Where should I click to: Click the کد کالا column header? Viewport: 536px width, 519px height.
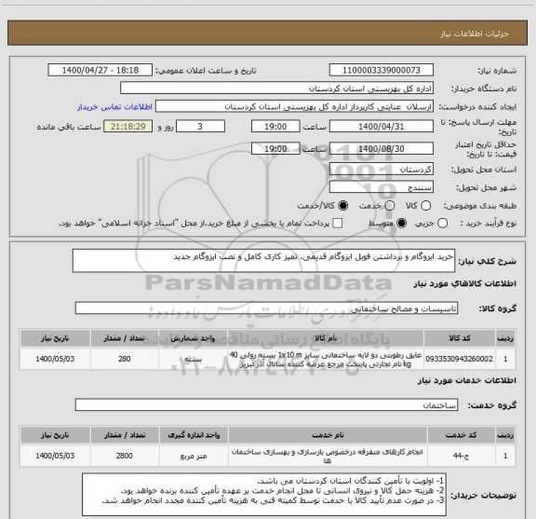coord(460,338)
